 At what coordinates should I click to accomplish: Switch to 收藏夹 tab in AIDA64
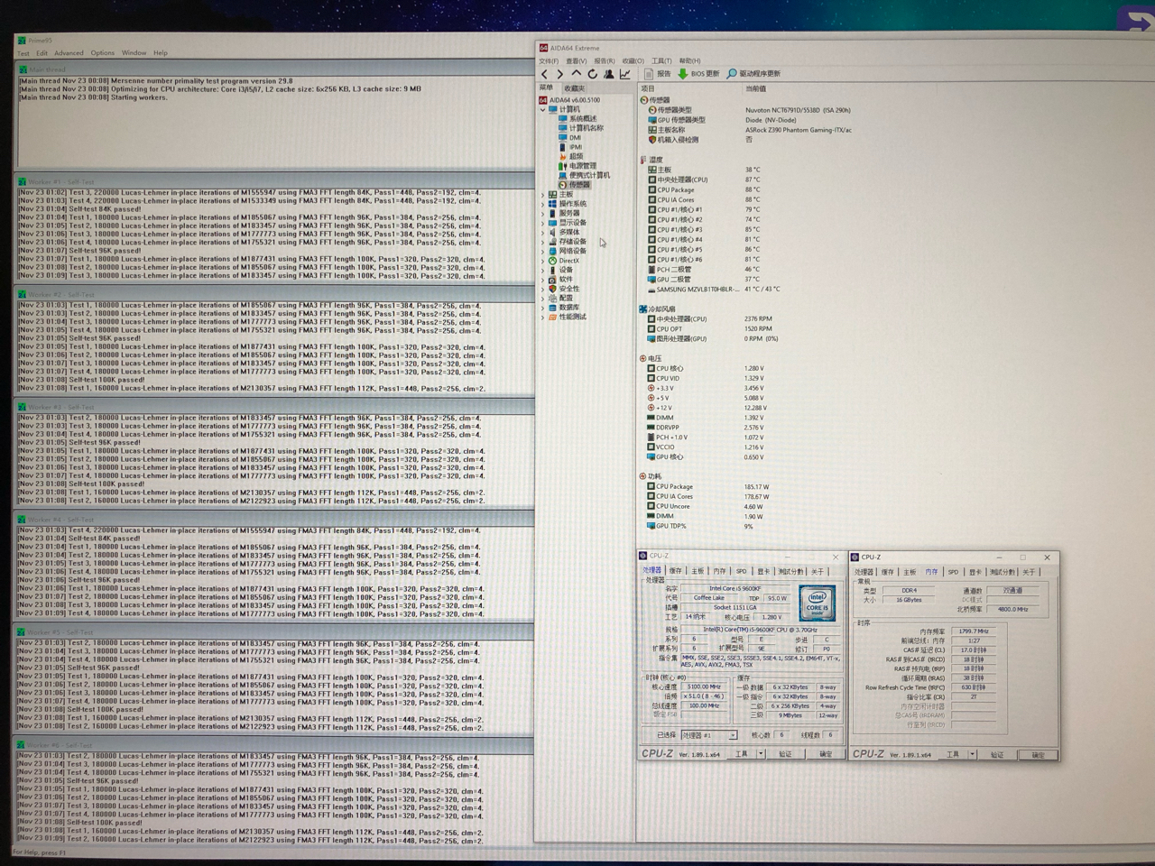[x=574, y=88]
